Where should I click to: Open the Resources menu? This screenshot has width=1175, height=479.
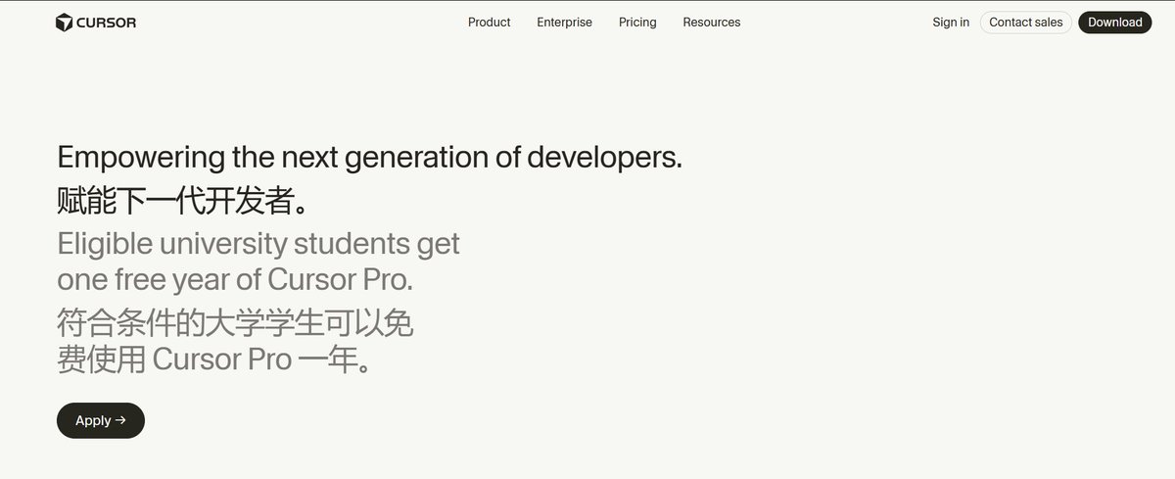(712, 23)
